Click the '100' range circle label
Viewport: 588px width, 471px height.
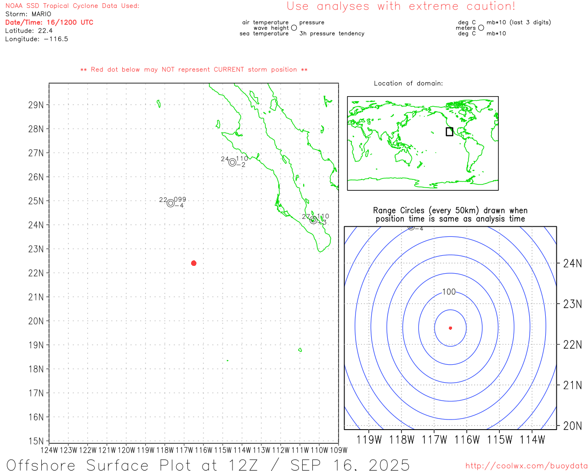tap(449, 292)
